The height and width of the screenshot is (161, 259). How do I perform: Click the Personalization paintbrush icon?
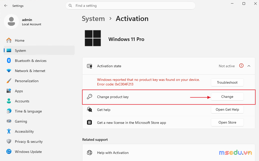tap(9, 81)
